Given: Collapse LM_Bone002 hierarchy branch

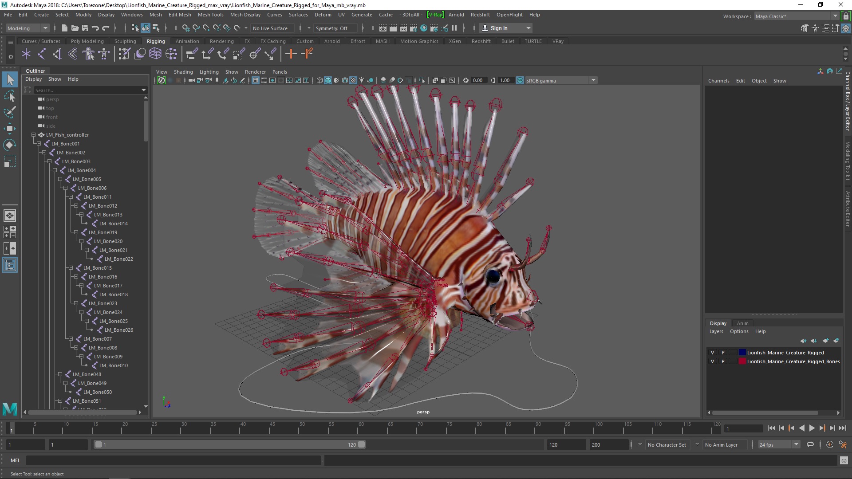Looking at the screenshot, I should point(44,152).
